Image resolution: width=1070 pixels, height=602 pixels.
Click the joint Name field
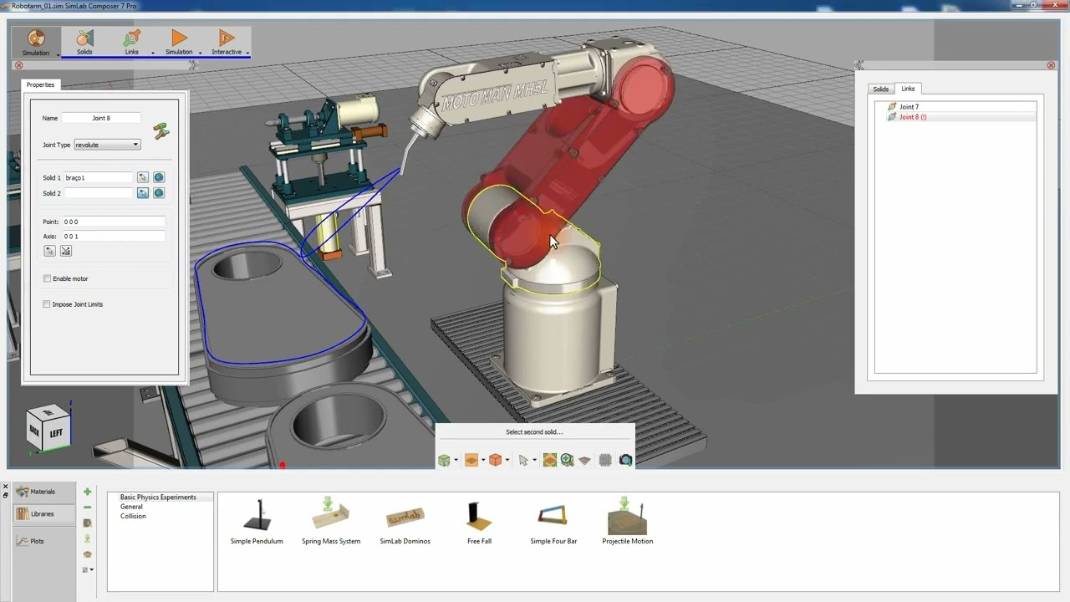click(x=101, y=118)
